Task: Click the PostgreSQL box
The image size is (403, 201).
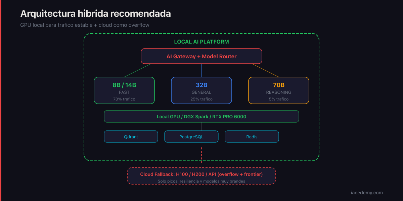Action: (191, 137)
